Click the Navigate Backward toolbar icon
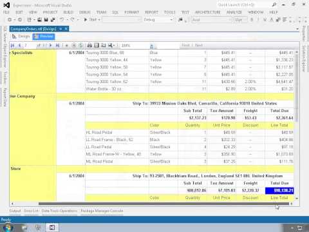Image resolution: width=309 pixels, height=232 pixels. 10,20
